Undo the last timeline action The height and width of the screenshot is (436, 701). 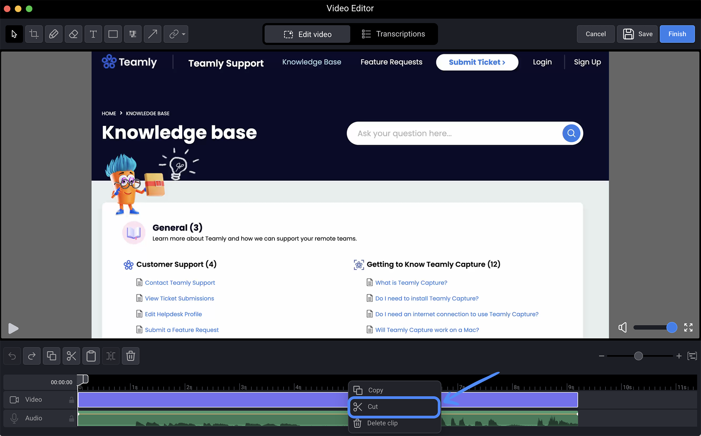click(x=12, y=356)
